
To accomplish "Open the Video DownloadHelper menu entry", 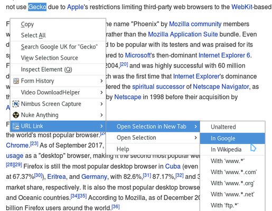I will point(58,92).
